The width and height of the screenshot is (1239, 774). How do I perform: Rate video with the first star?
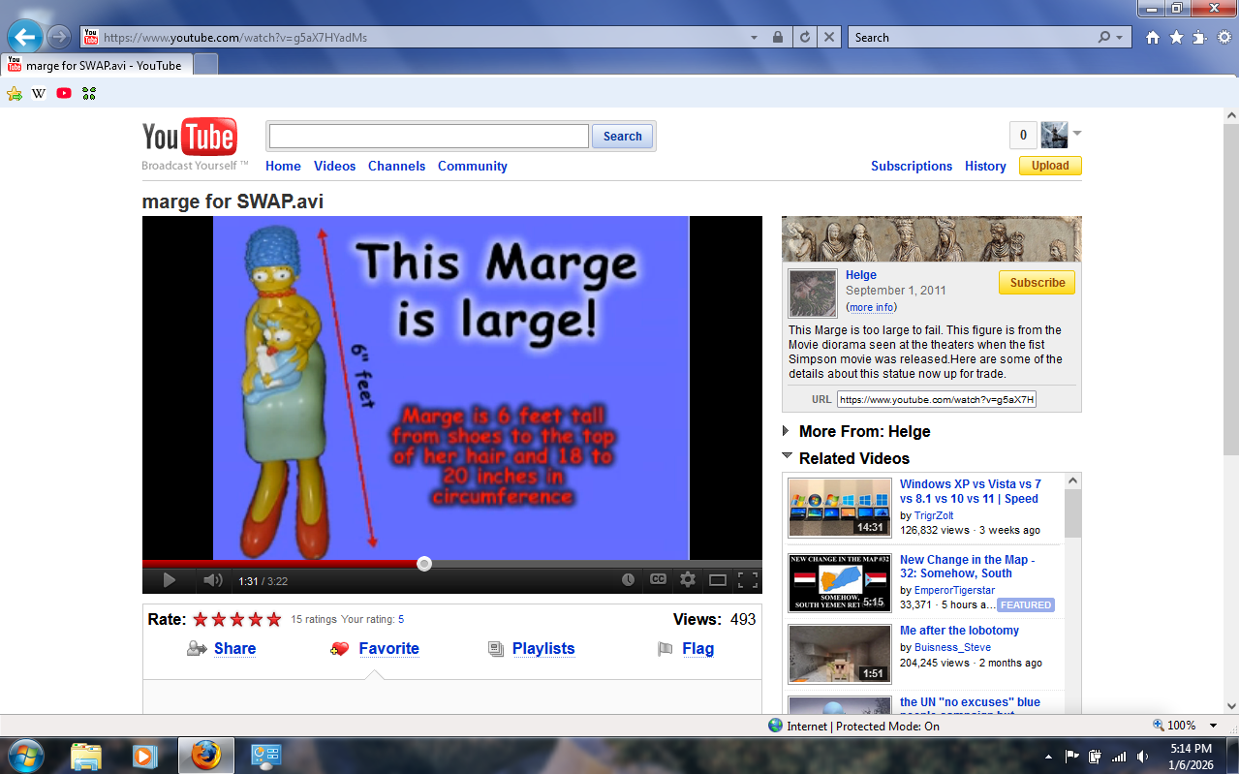(x=201, y=619)
